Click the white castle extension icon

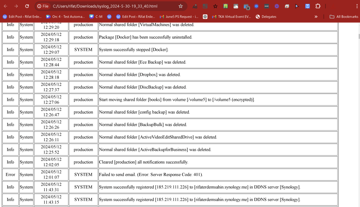[236, 6]
